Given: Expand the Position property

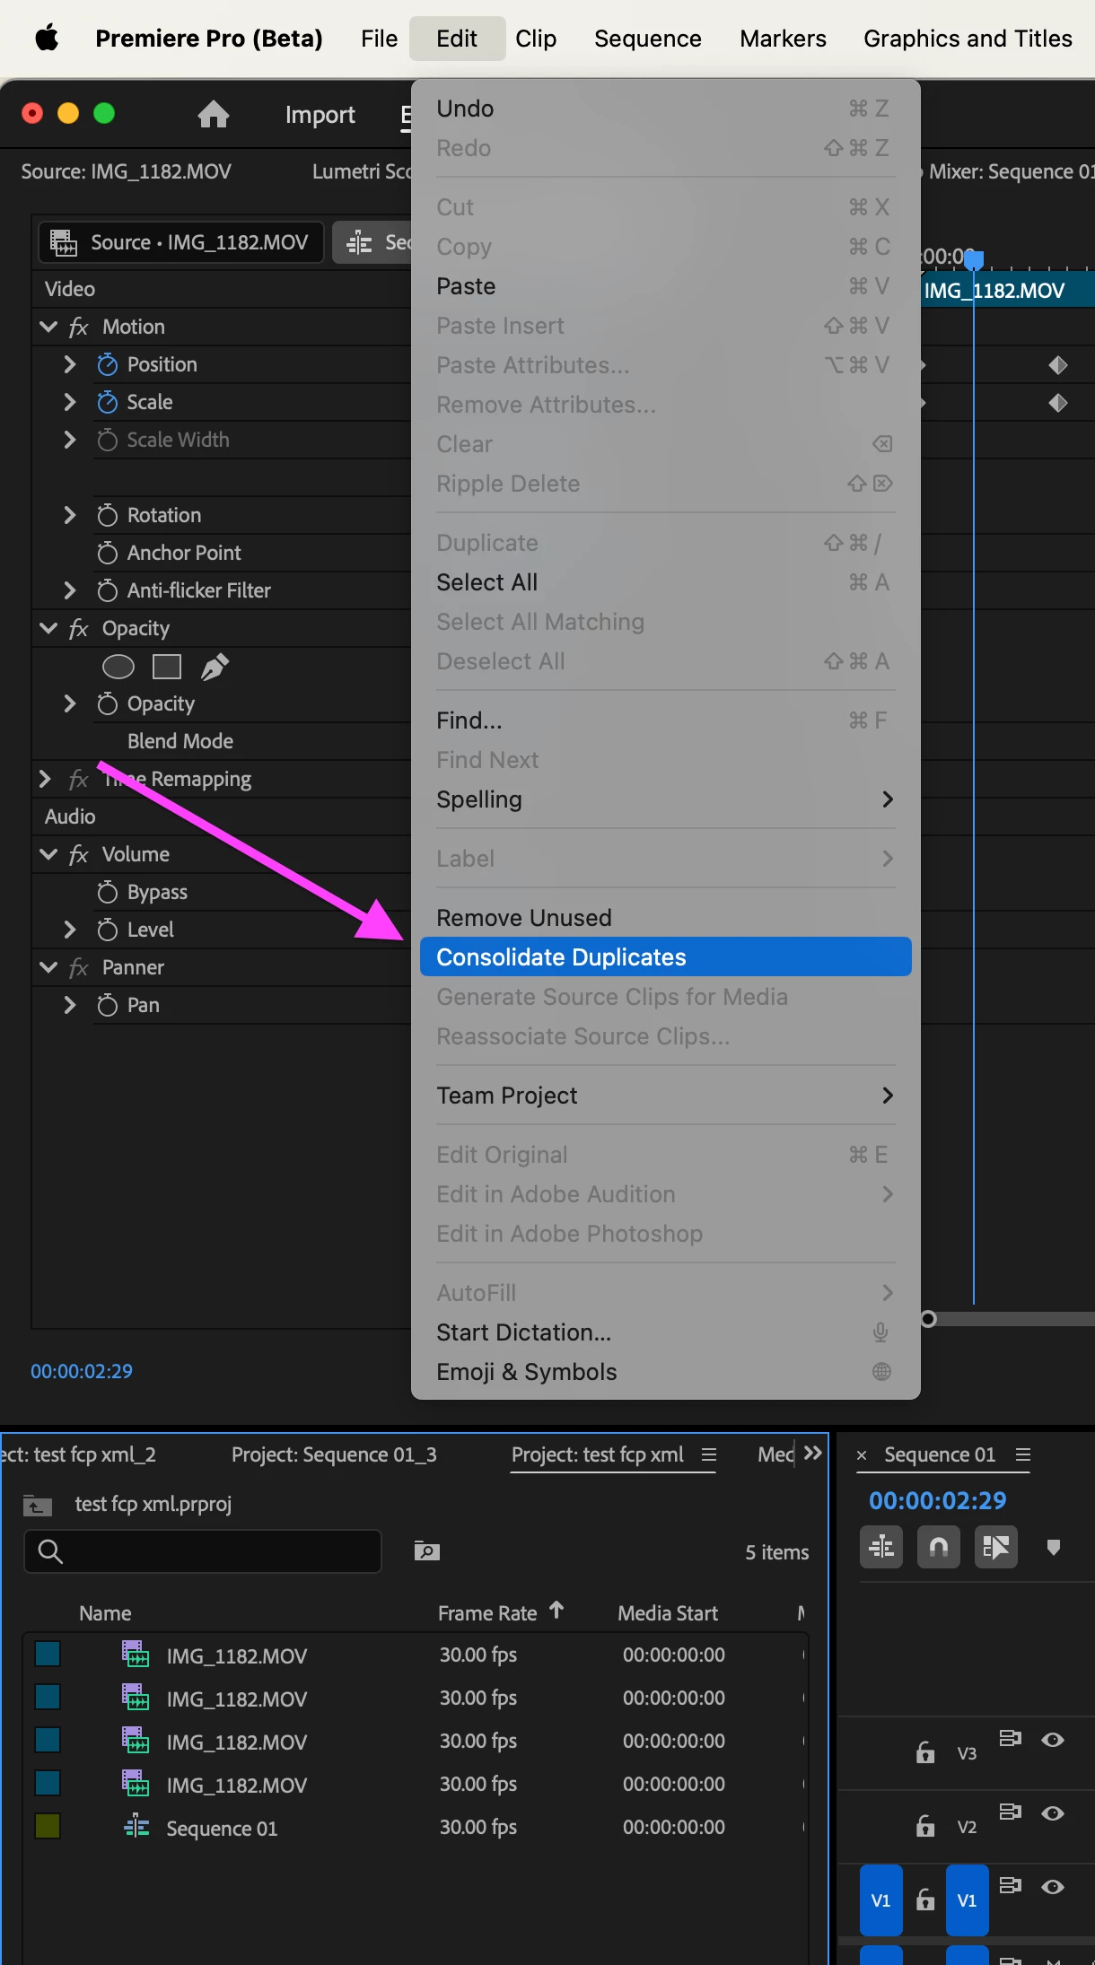Looking at the screenshot, I should 70,364.
